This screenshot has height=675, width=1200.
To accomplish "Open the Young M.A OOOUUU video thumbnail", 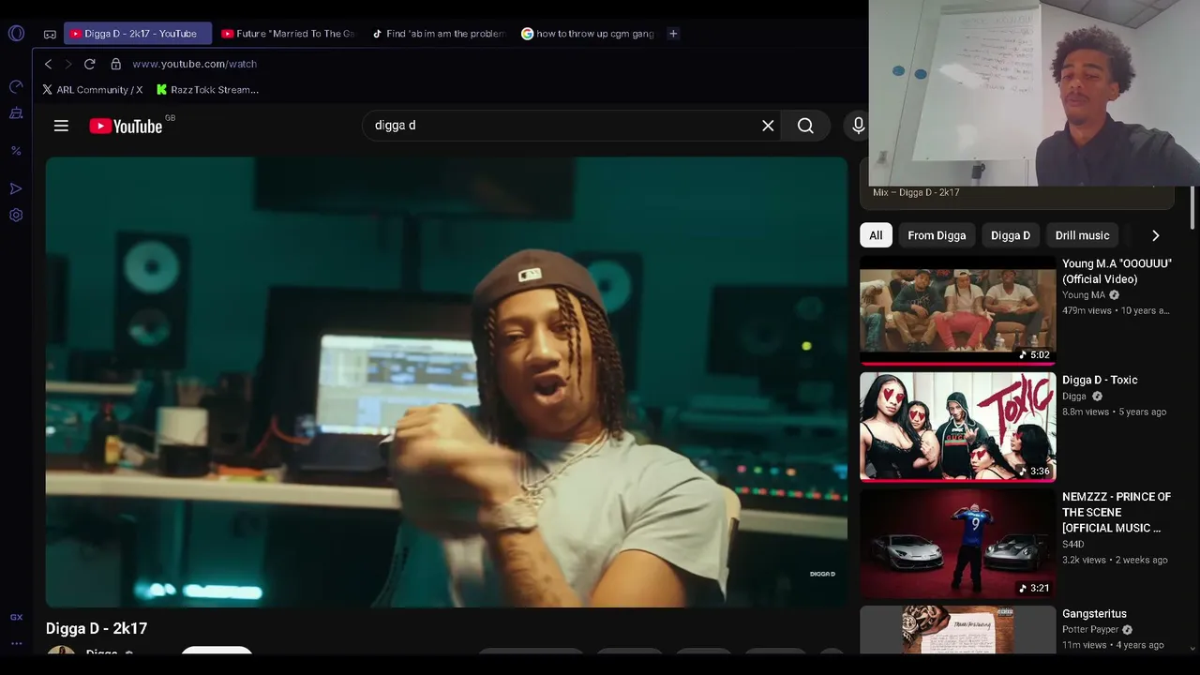I will click(958, 310).
